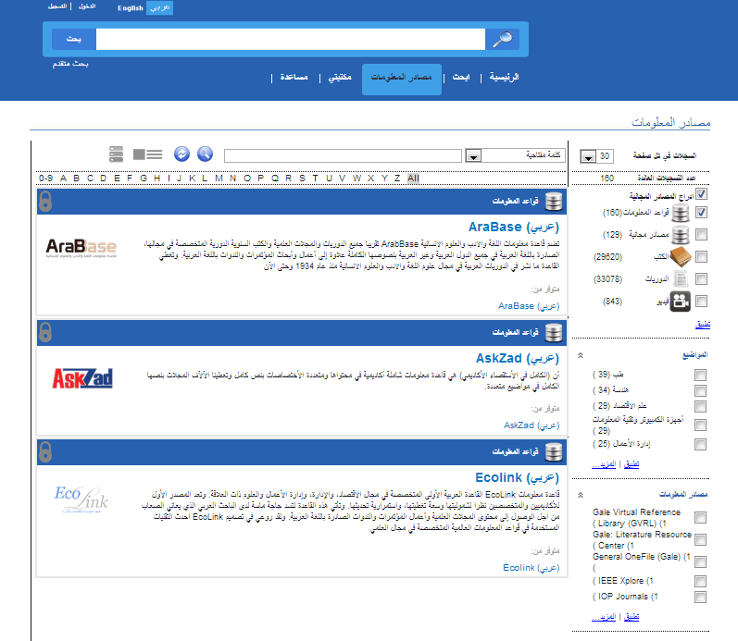738x641 pixels.
Task: Toggle include free sources checkbox
Action: [x=701, y=194]
